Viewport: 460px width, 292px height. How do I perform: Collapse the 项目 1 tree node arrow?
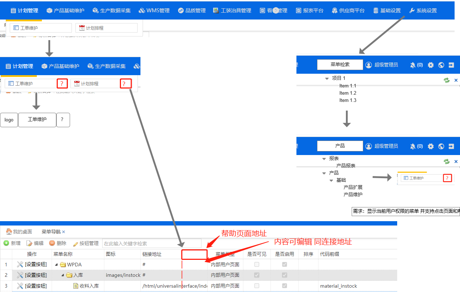coord(327,78)
